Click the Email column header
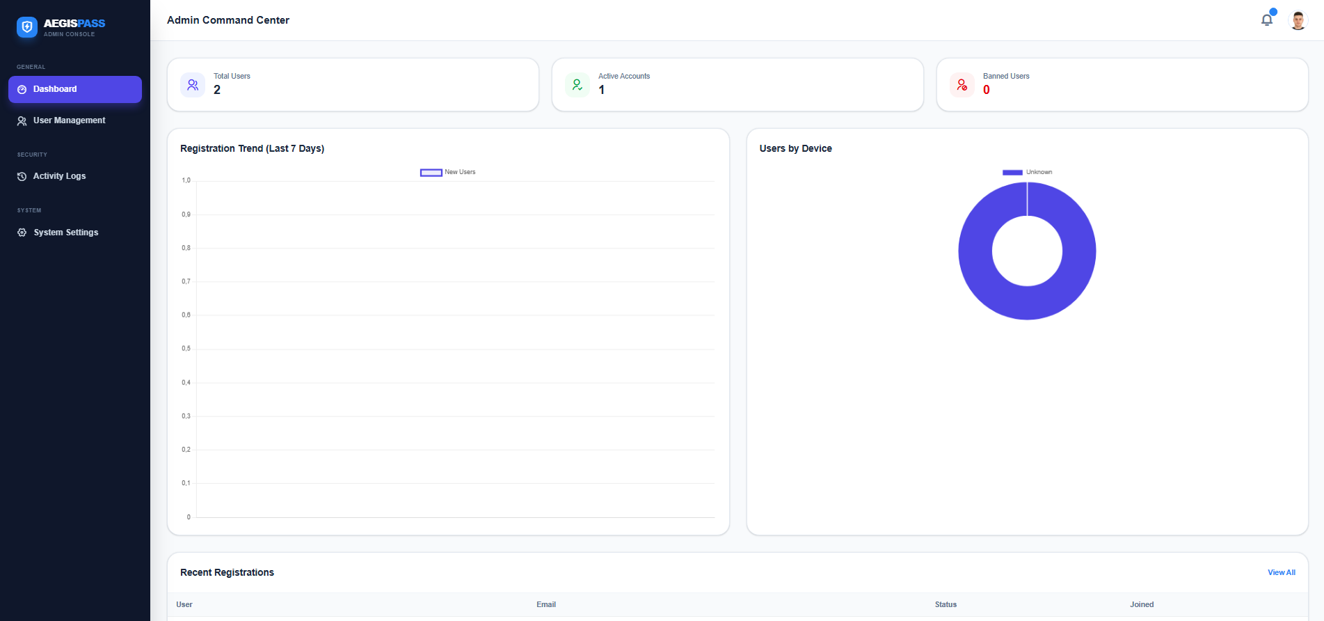 546,604
